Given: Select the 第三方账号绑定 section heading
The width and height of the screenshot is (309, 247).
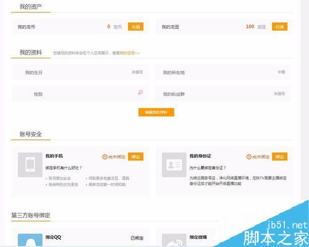Looking at the screenshot, I should [x=31, y=215].
